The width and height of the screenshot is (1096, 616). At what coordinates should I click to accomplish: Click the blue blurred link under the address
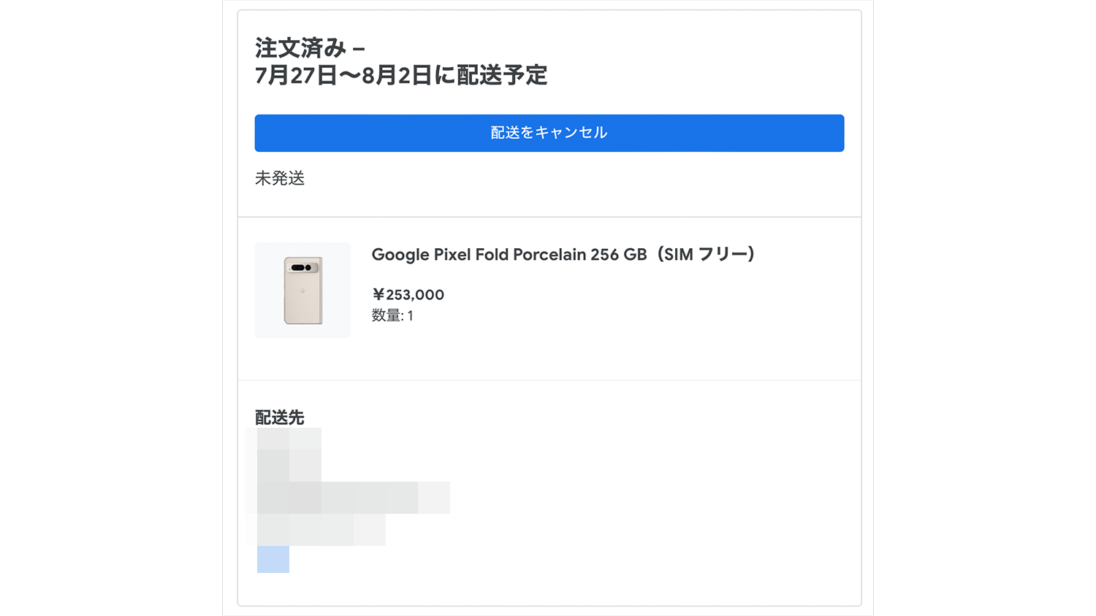click(273, 560)
